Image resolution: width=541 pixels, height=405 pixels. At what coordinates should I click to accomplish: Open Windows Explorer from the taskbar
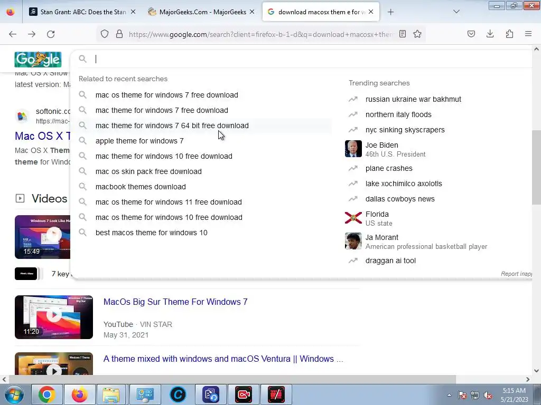click(x=111, y=394)
